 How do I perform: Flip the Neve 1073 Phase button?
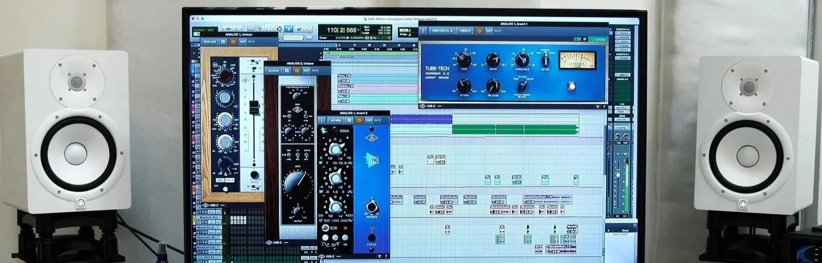pyautogui.click(x=229, y=180)
